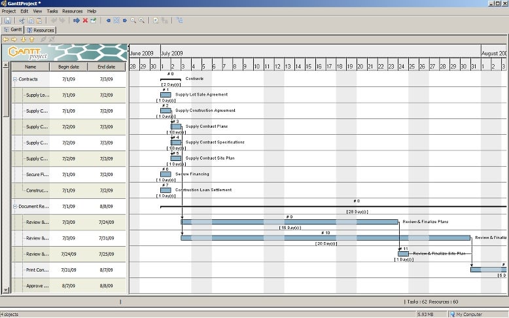Open the Tasks menu
The height and width of the screenshot is (318, 509).
point(52,11)
